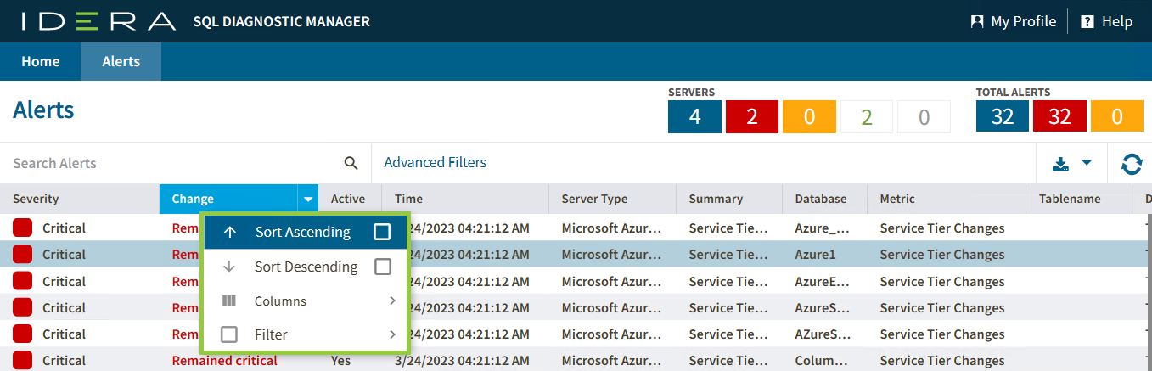Image resolution: width=1152 pixels, height=371 pixels.
Task: Click the IDERA logo
Action: click(98, 21)
